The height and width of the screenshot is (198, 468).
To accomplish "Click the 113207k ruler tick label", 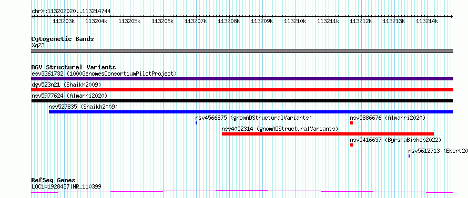I will [196, 22].
